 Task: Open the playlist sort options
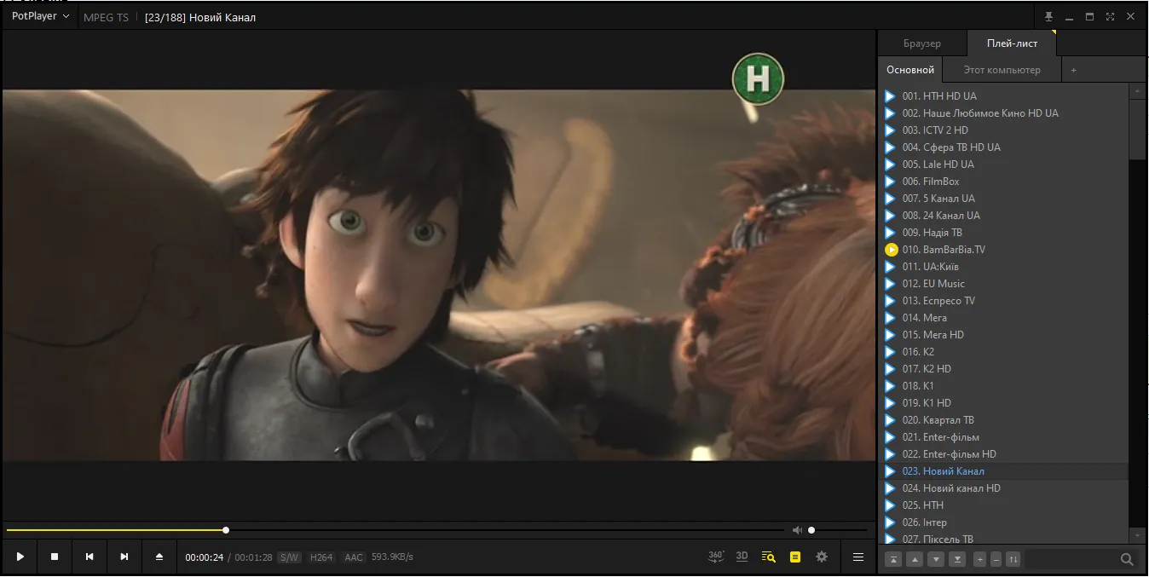coord(1013,559)
